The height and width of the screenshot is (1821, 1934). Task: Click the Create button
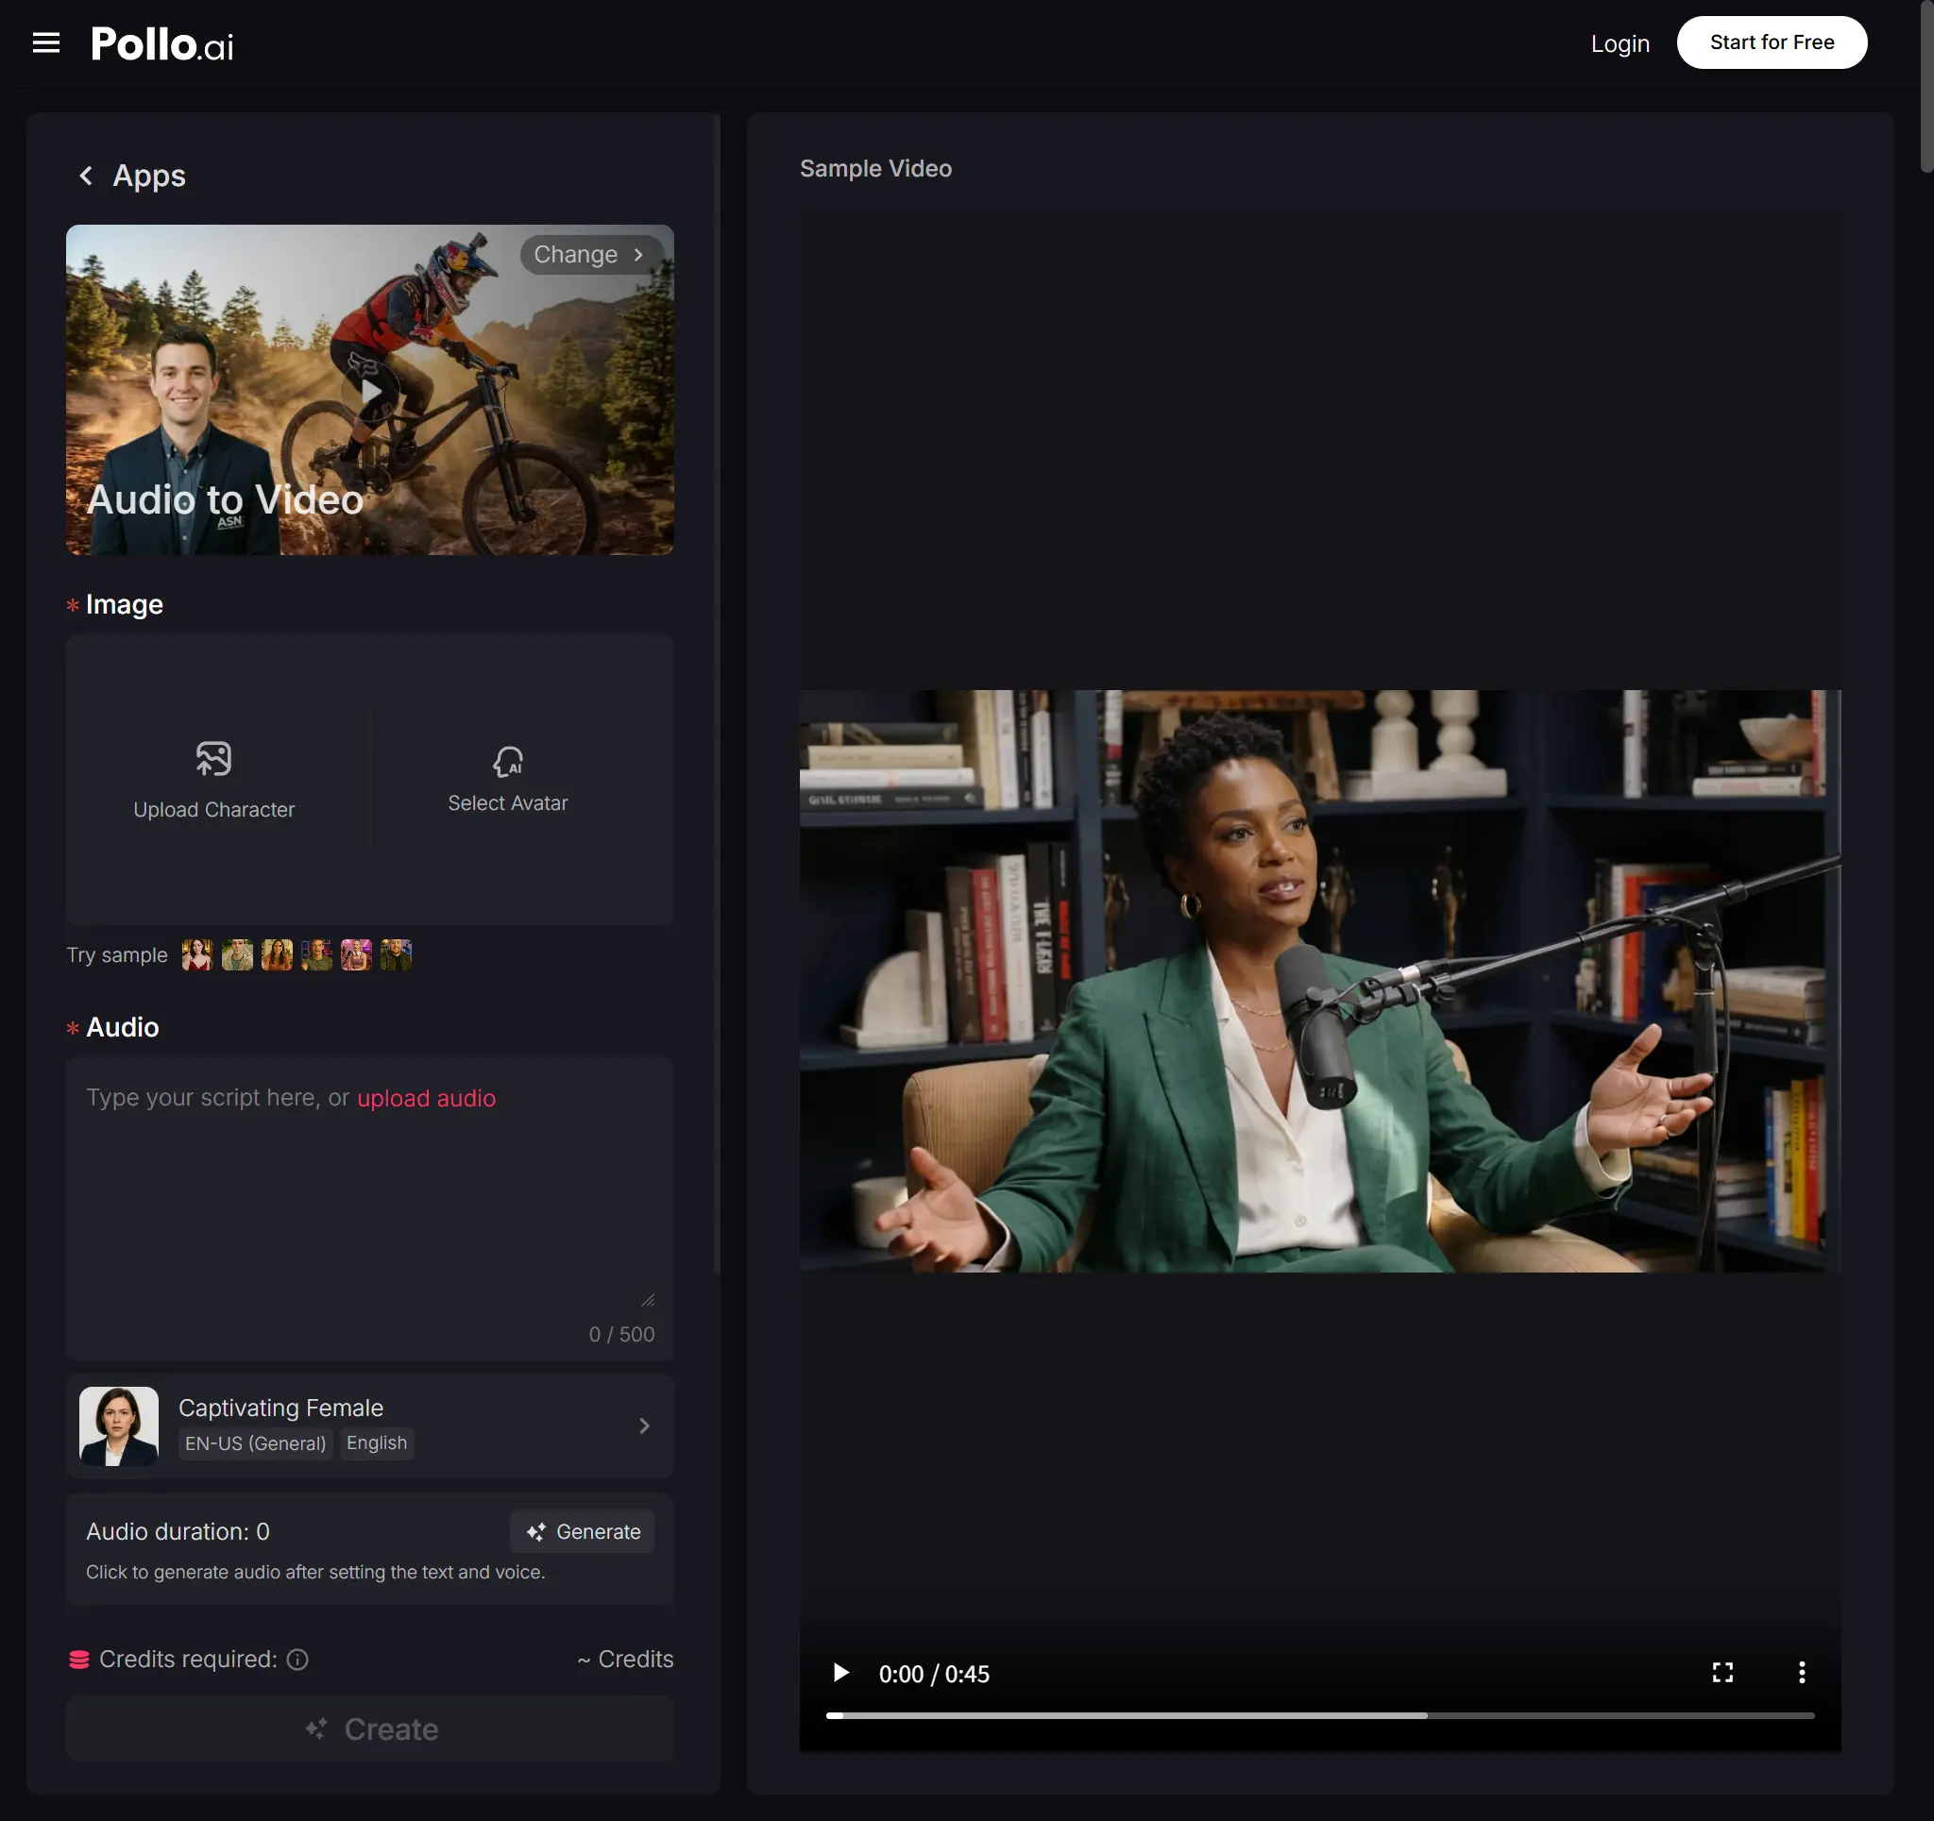[x=369, y=1729]
